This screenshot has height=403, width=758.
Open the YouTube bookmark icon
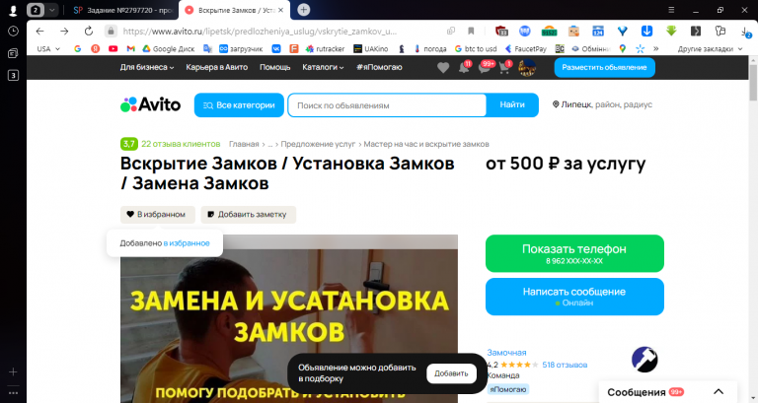[x=114, y=48]
